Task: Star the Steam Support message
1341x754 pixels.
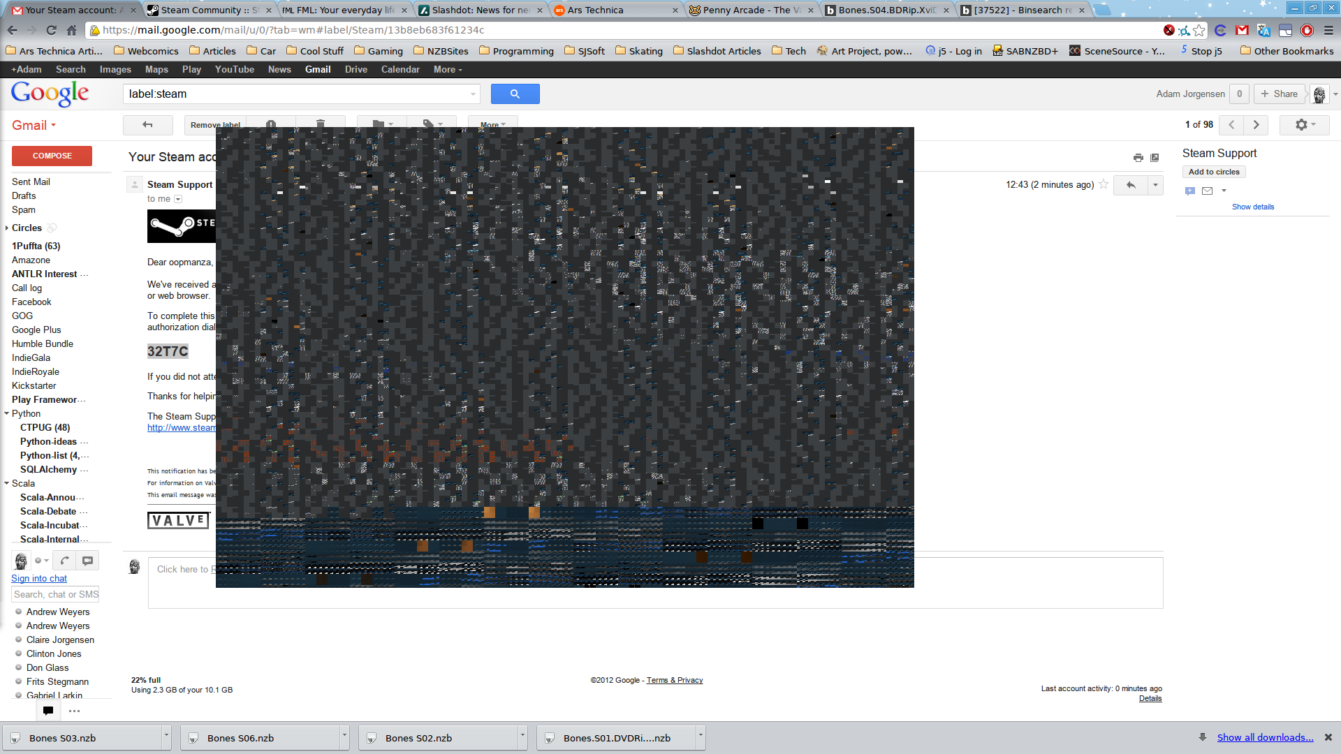Action: (x=1104, y=184)
